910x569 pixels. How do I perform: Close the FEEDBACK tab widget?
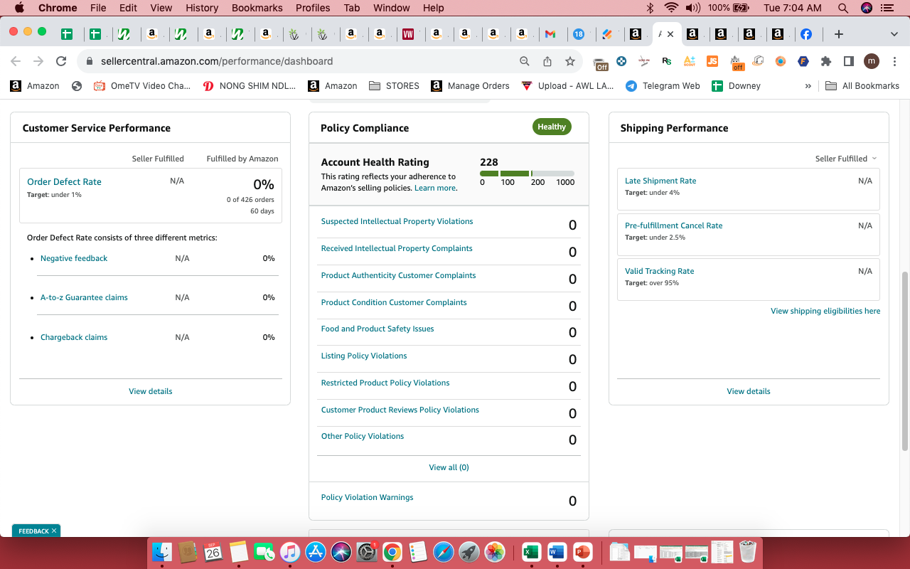click(54, 531)
